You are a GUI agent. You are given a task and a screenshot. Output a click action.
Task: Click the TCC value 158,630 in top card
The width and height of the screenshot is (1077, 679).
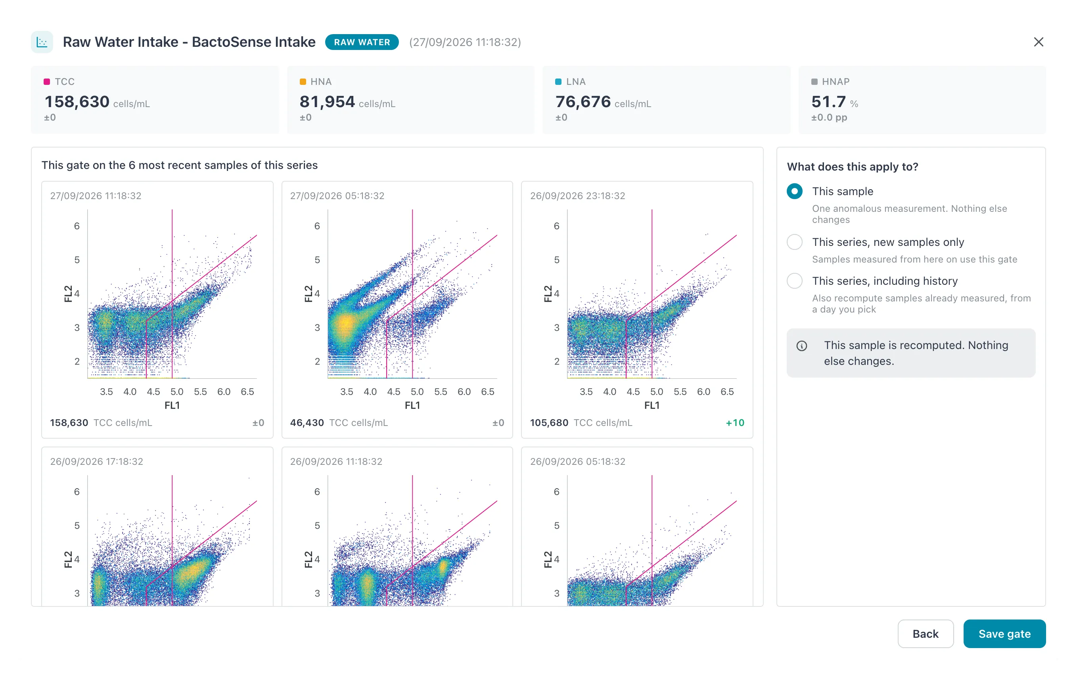tap(77, 102)
